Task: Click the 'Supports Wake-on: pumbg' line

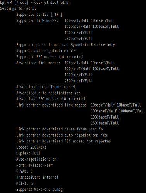Action: [39, 190]
